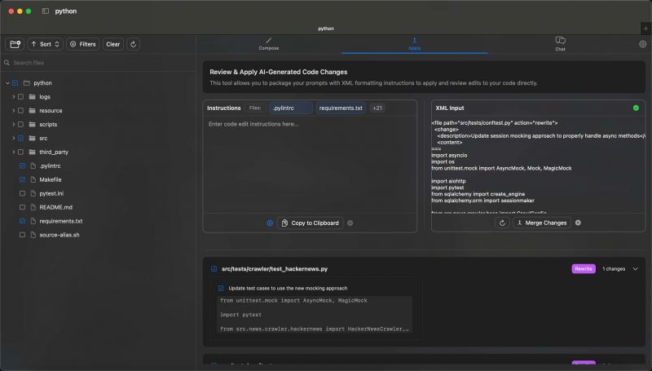Screen dimensions: 652x371
Task: Uncheck the Makefile checkbox
Action: (23, 179)
